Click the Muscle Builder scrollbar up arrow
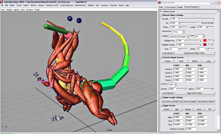 point(218,11)
